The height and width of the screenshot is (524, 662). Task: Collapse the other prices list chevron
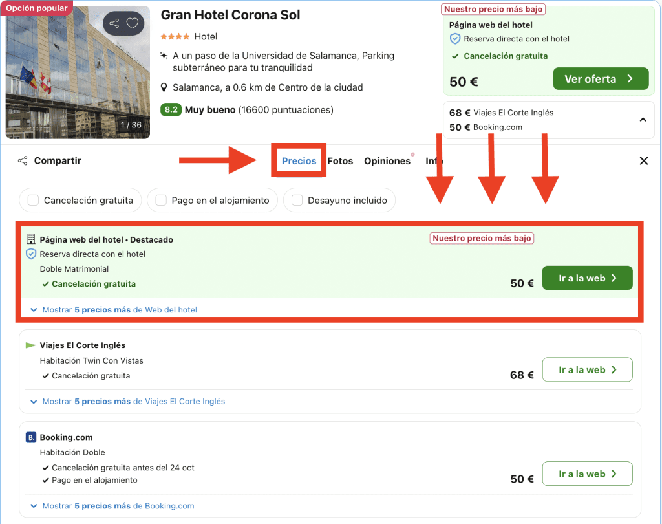point(643,120)
